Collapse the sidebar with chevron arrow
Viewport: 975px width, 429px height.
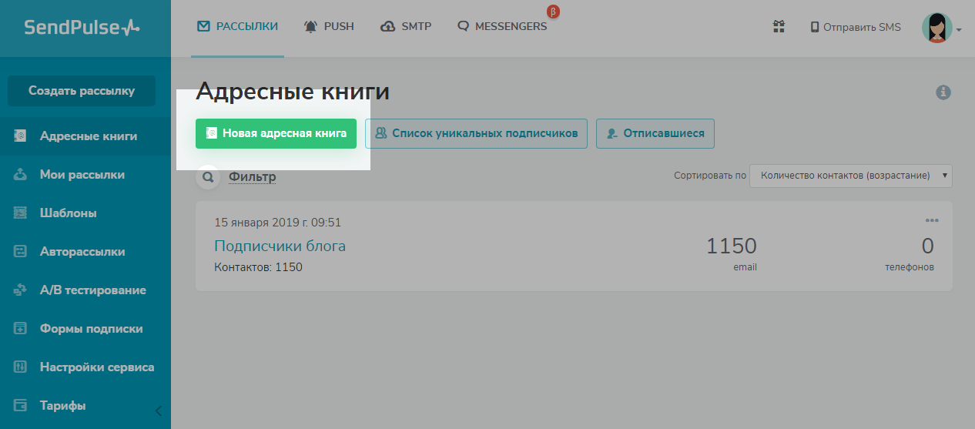(158, 410)
